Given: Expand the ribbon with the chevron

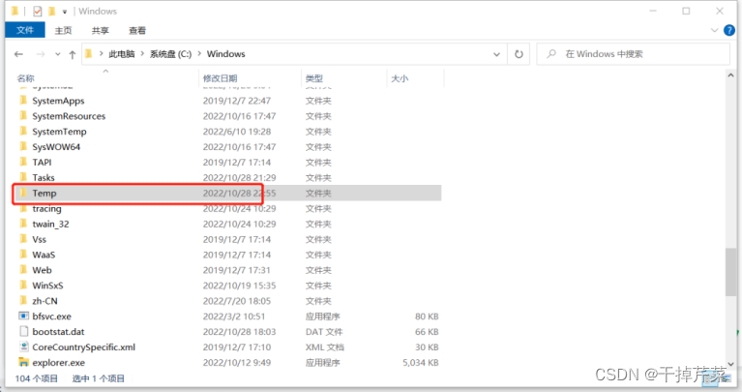Looking at the screenshot, I should pyautogui.click(x=715, y=30).
